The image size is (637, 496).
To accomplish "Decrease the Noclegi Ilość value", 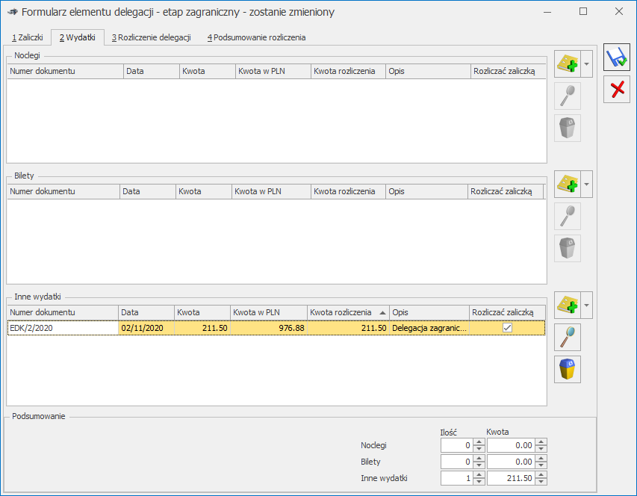I will 479,449.
